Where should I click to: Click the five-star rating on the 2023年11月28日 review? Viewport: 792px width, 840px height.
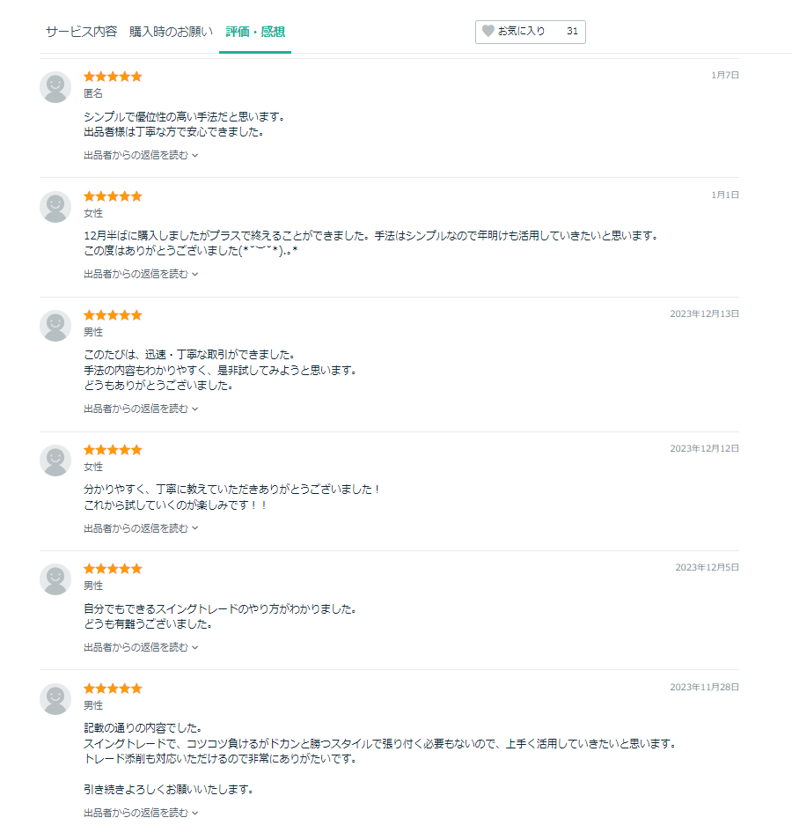click(113, 689)
